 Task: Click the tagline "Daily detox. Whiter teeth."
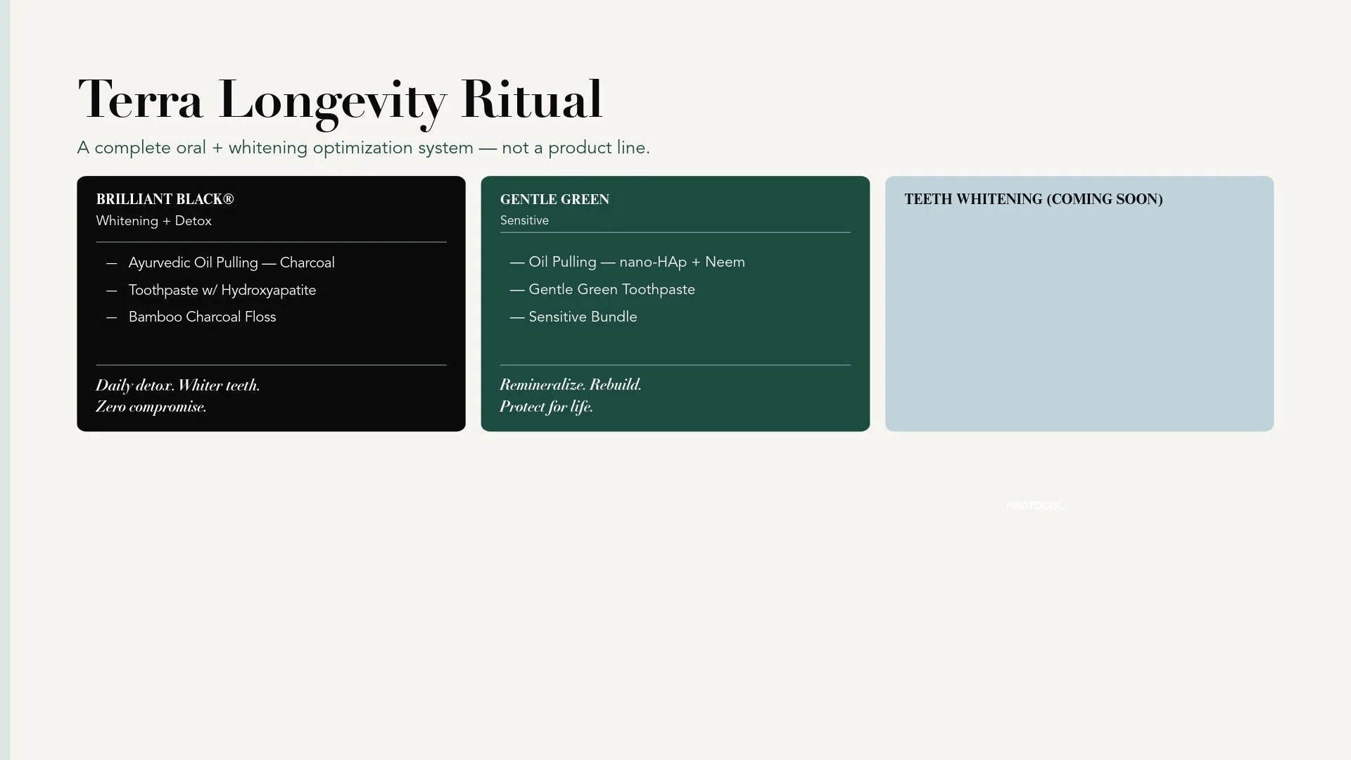click(178, 386)
